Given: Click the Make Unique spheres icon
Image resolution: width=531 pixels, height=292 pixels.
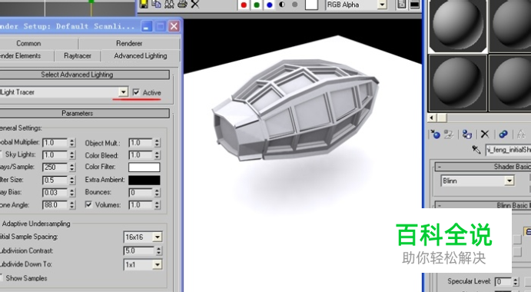Looking at the screenshot, I should point(503,134).
